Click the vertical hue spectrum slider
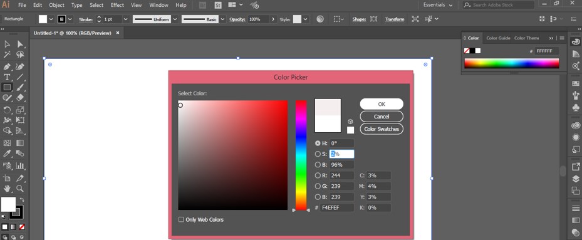This screenshot has width=582, height=240. (301, 155)
